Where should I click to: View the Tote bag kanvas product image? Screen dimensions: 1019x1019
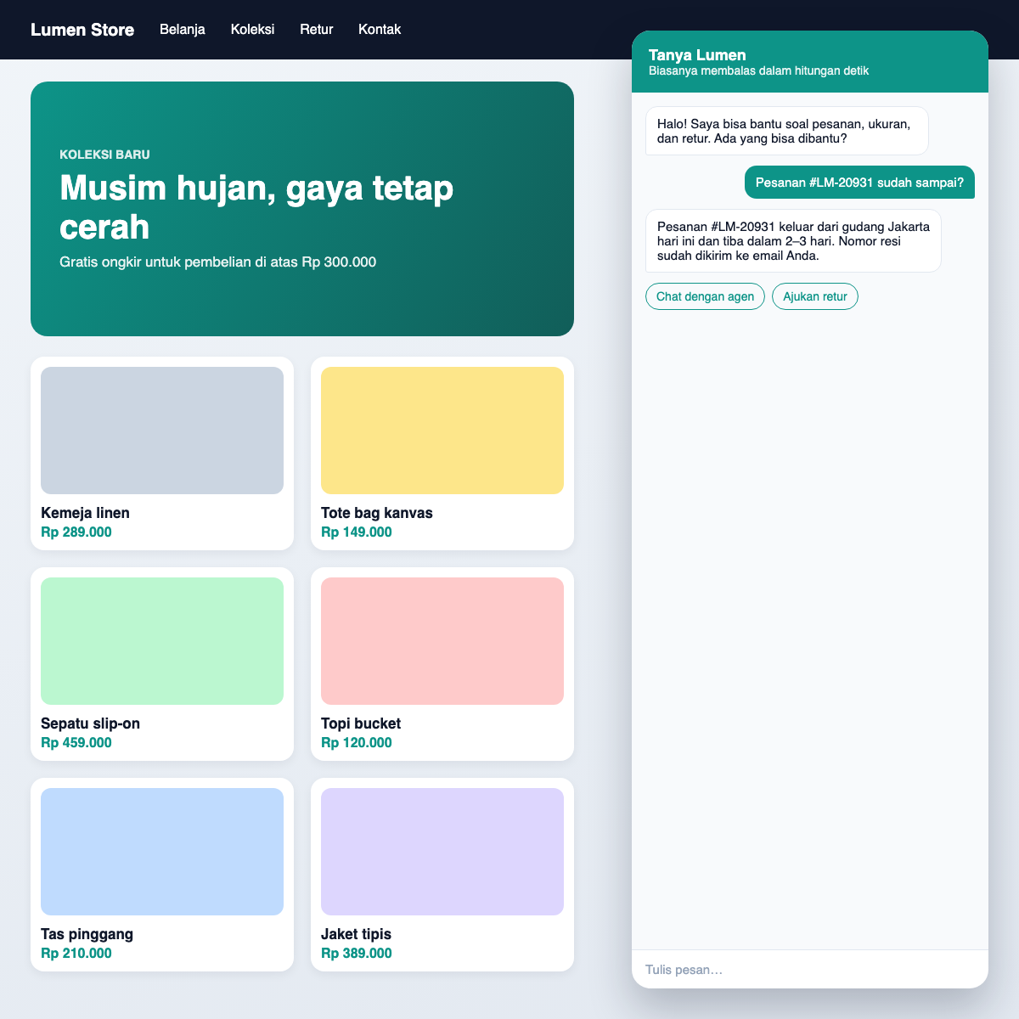click(442, 431)
